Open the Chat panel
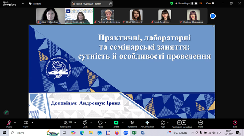Viewport: 244px width, 137px height. coord(85,124)
